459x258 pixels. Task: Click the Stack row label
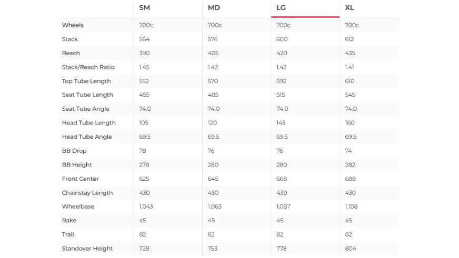pos(69,39)
